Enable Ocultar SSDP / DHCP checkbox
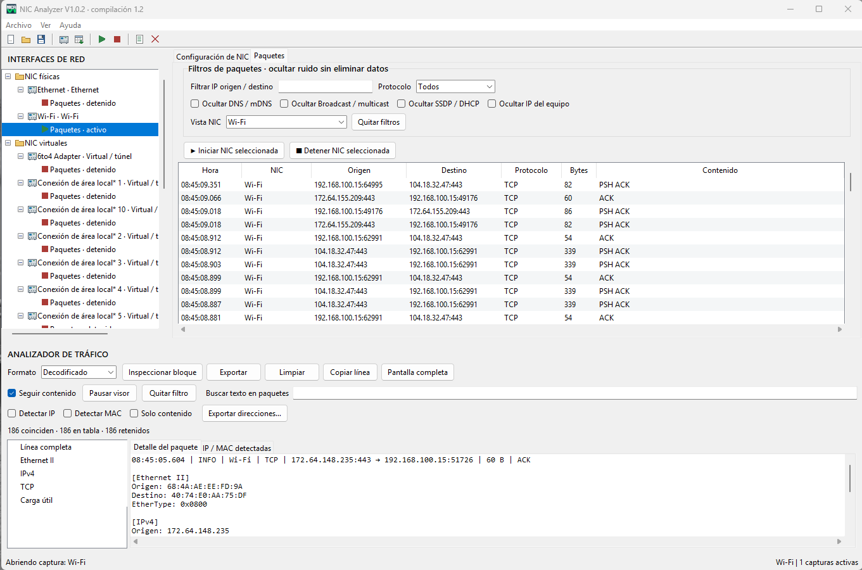Screen dimensions: 862x570 [402, 104]
